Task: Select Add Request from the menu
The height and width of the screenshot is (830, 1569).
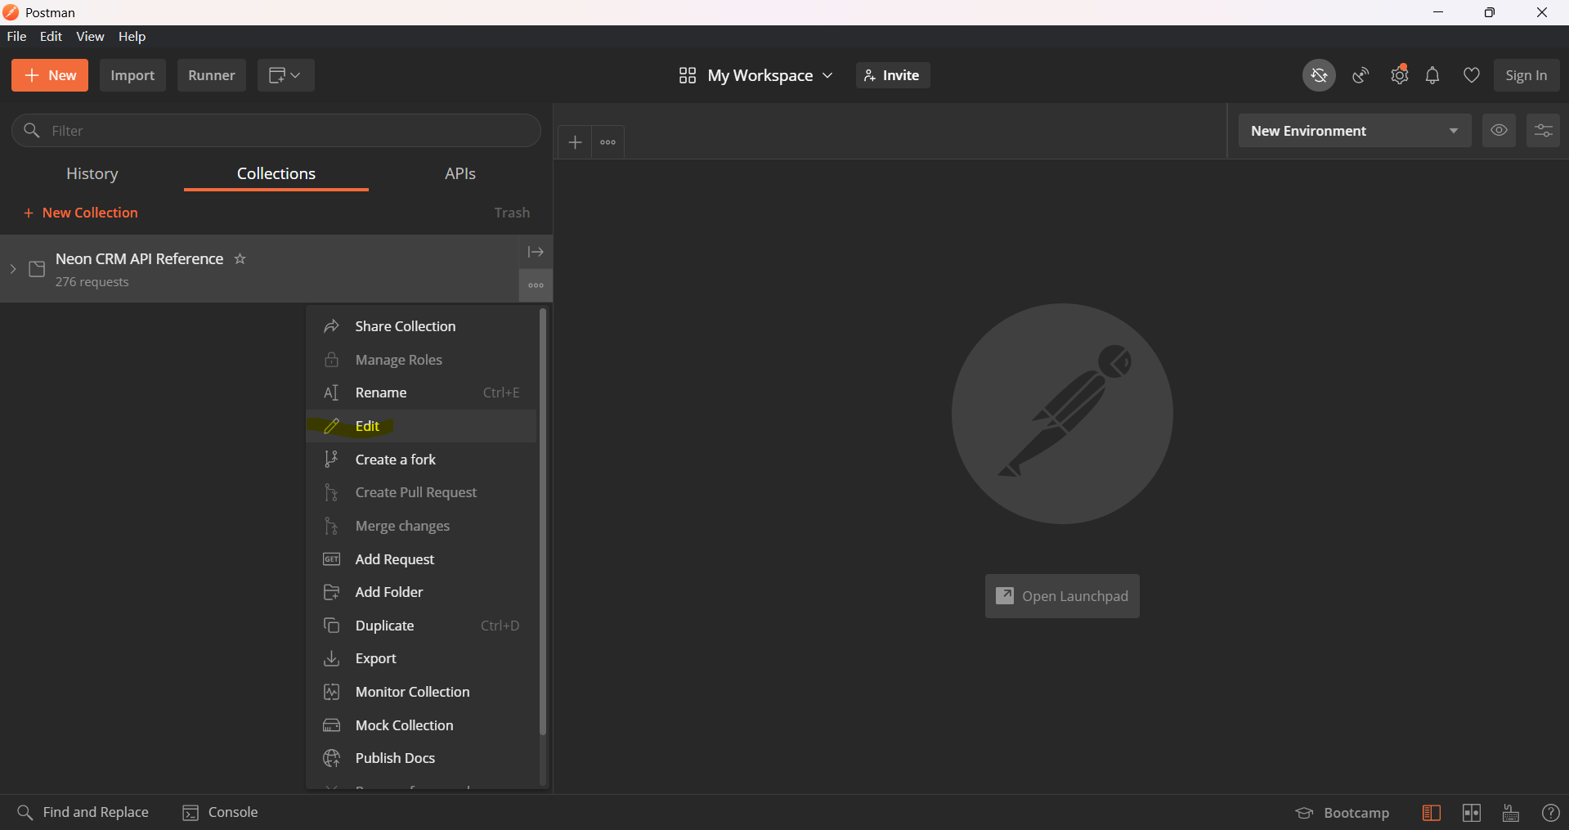Action: tap(421, 559)
